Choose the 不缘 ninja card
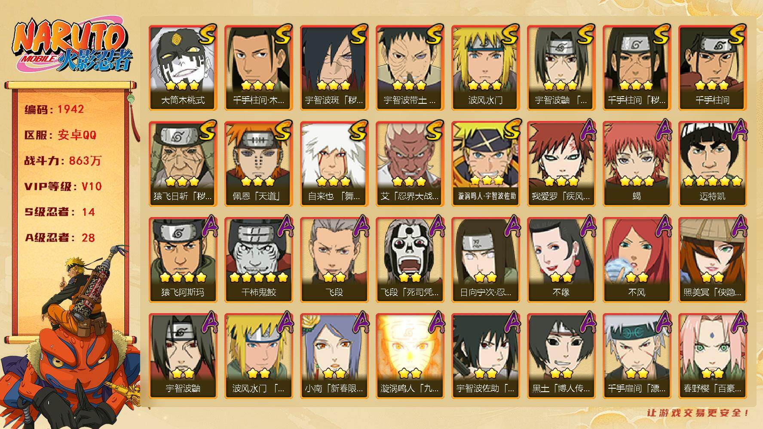763x429 pixels. click(561, 260)
